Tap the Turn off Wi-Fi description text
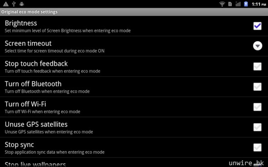This screenshot has width=268, height=167. pos(42,112)
